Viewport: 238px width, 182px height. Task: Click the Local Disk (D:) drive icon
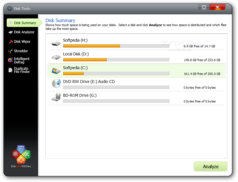(56, 57)
